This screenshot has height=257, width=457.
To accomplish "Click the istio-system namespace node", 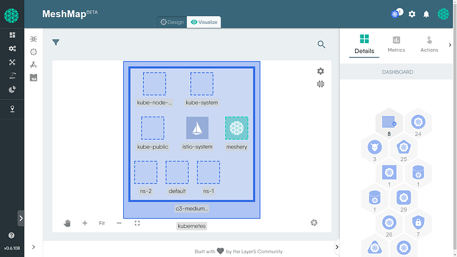I will [197, 128].
